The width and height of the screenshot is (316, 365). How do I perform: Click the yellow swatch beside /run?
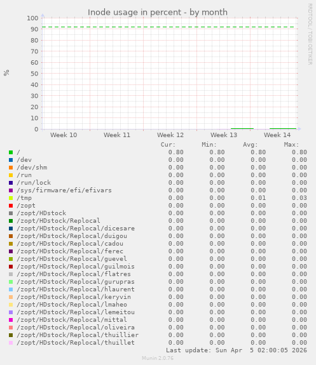11,175
